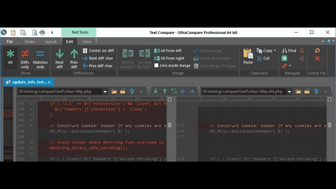The width and height of the screenshot is (336, 189).
Task: Select the Edit ribbon tab
Action: (x=70, y=42)
